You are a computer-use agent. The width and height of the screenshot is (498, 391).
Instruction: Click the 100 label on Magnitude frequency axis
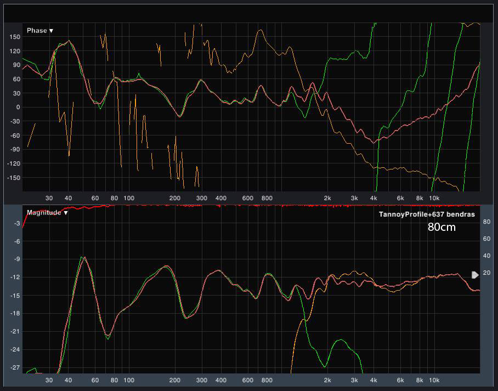tap(129, 379)
